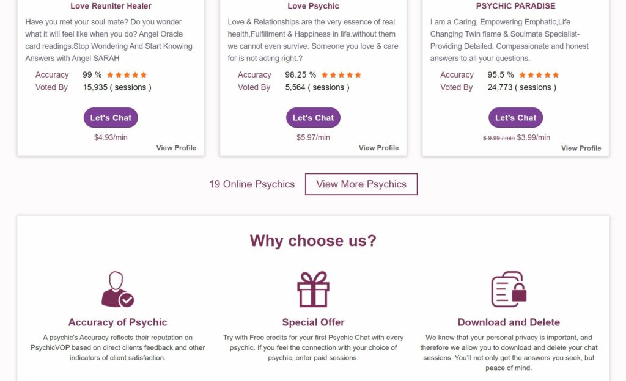Viewport: 626px width, 381px height.
Task: Click the PSYCHIC PARADISE heading
Action: pyautogui.click(x=515, y=6)
